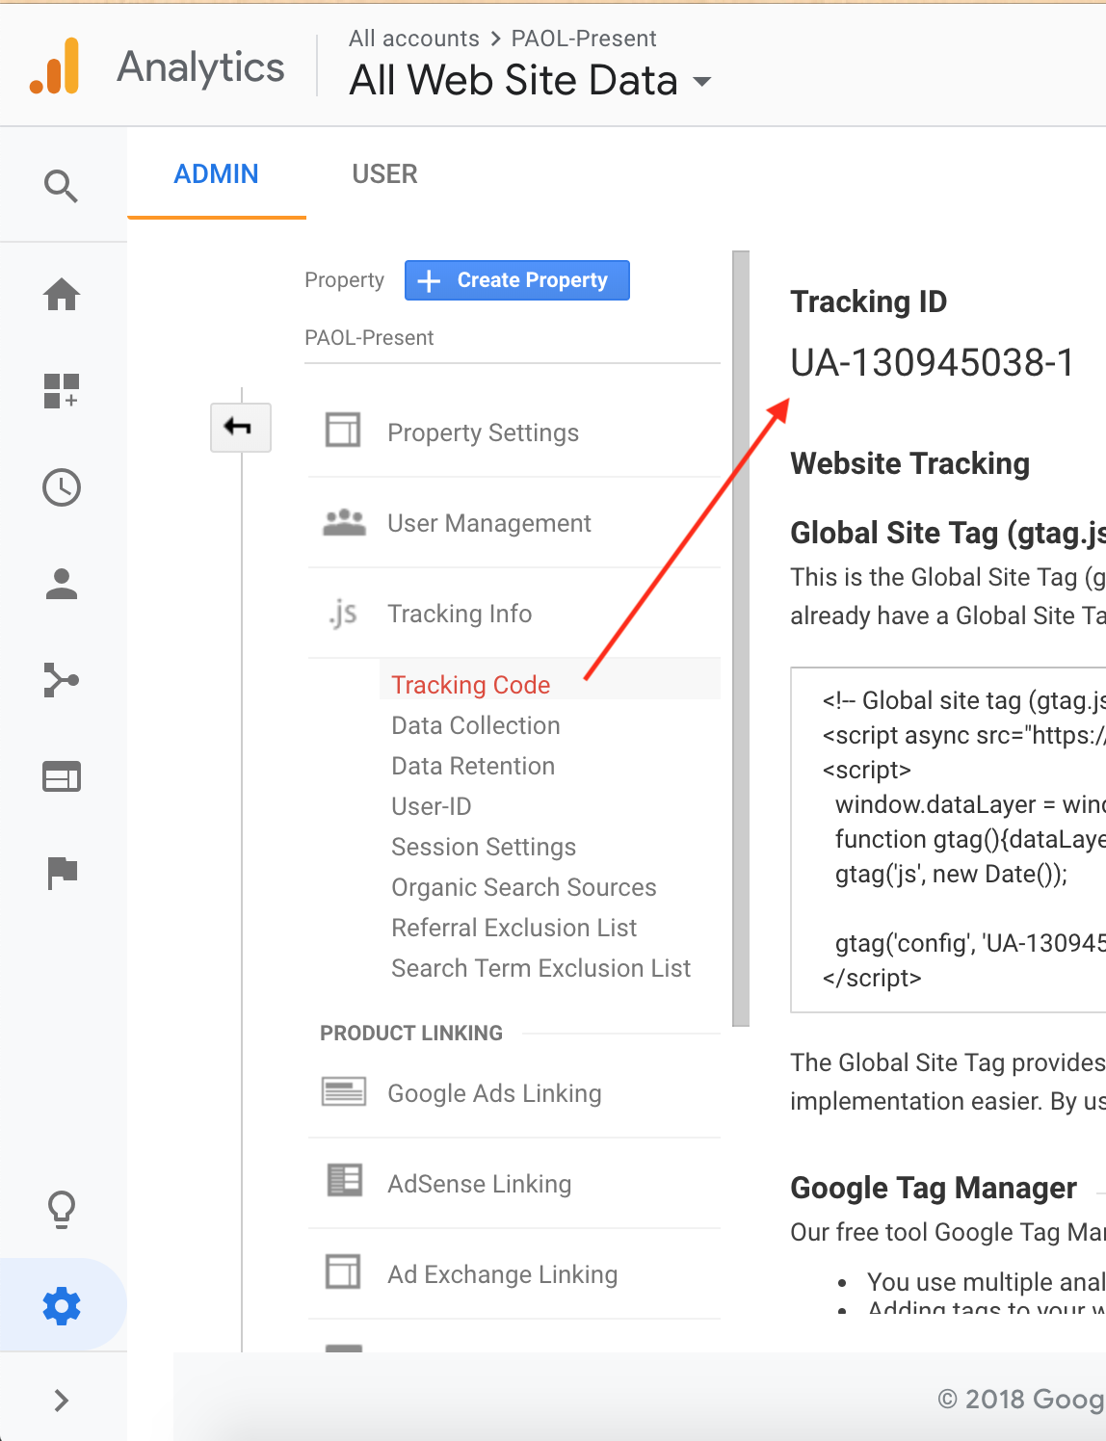Click the Website Tracking heading

tap(909, 463)
